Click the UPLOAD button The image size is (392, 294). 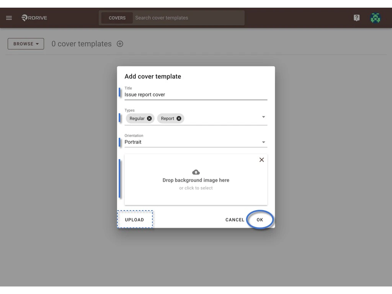click(135, 219)
